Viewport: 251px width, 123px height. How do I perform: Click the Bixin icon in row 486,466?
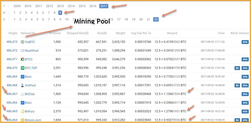pos(23,103)
